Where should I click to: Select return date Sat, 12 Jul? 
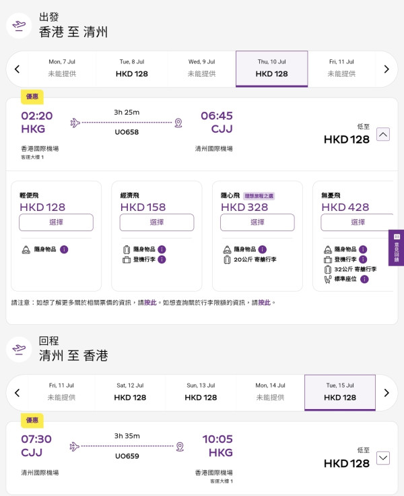click(x=130, y=393)
